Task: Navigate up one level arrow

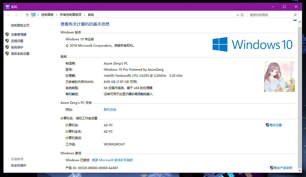Action: click(27, 15)
